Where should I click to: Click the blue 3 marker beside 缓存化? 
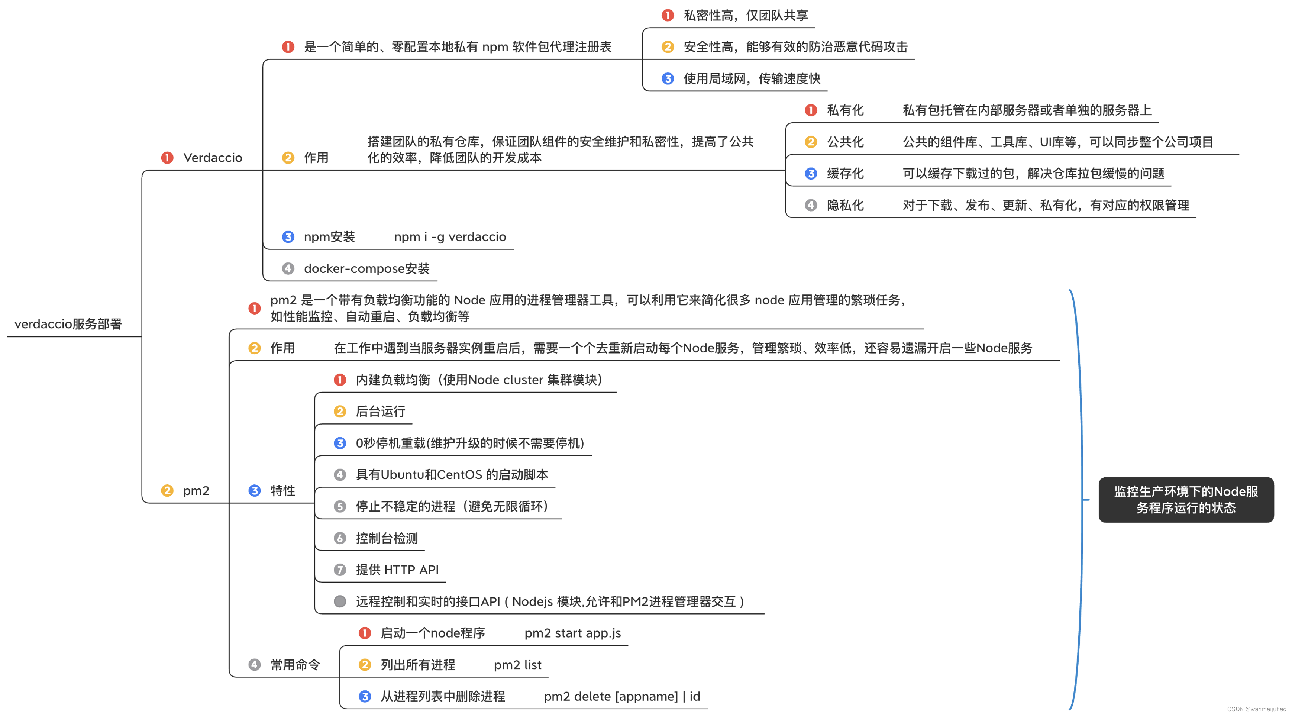pos(811,174)
